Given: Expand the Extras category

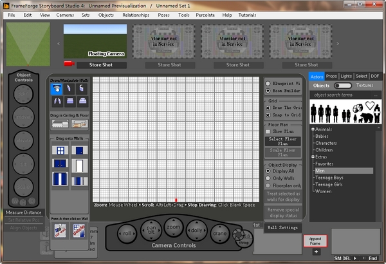Looking at the screenshot, I should point(313,156).
